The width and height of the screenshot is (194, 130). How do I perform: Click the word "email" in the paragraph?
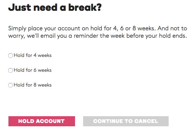(48, 36)
